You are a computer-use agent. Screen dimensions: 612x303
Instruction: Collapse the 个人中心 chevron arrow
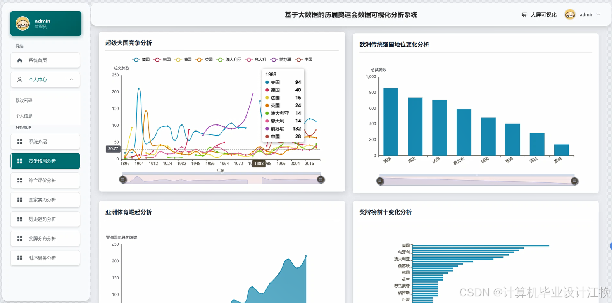(x=71, y=80)
